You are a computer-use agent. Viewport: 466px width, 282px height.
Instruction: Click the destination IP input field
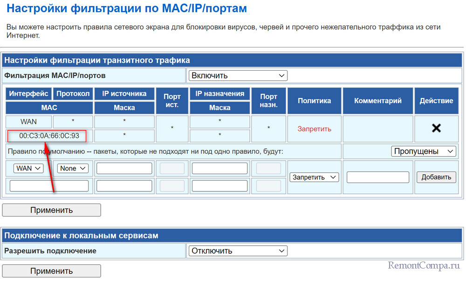[219, 168]
